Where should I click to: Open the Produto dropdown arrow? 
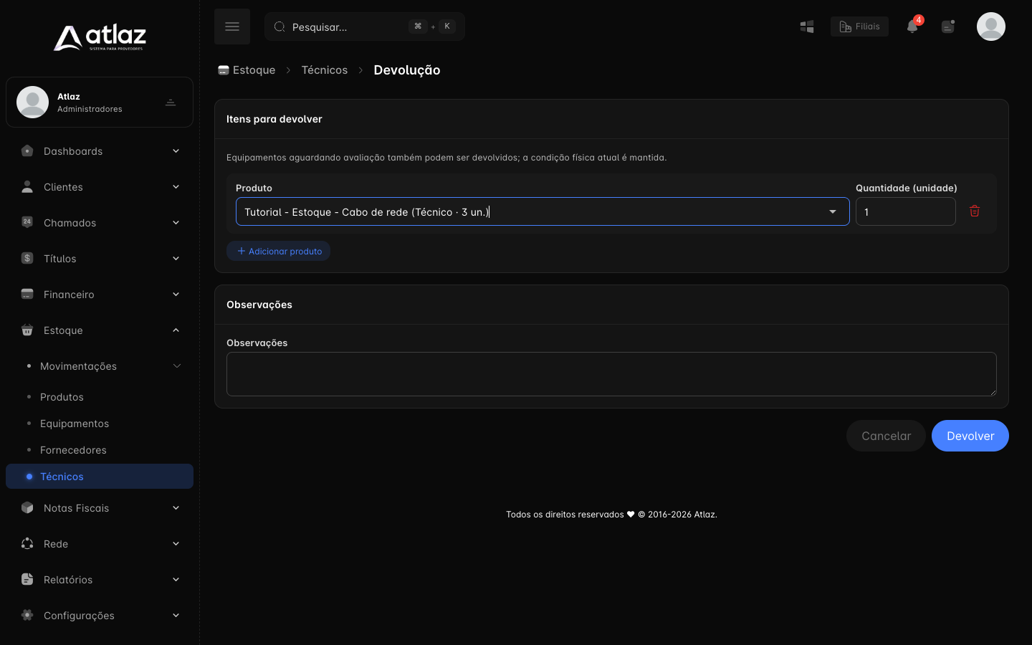(833, 211)
